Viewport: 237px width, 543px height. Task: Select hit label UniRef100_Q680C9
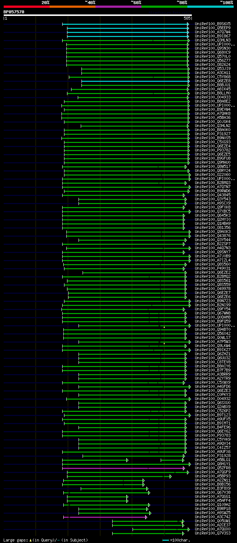[x=213, y=52]
